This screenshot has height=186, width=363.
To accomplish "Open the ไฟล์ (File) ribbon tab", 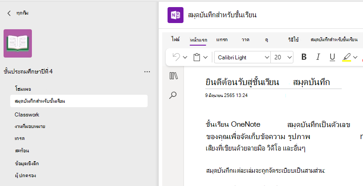I will (176, 39).
